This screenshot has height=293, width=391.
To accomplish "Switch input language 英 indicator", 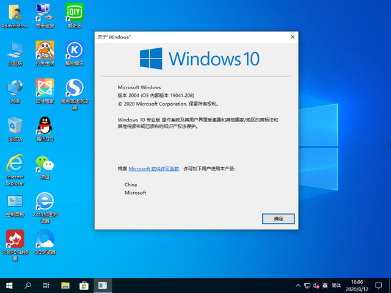I will (x=324, y=286).
